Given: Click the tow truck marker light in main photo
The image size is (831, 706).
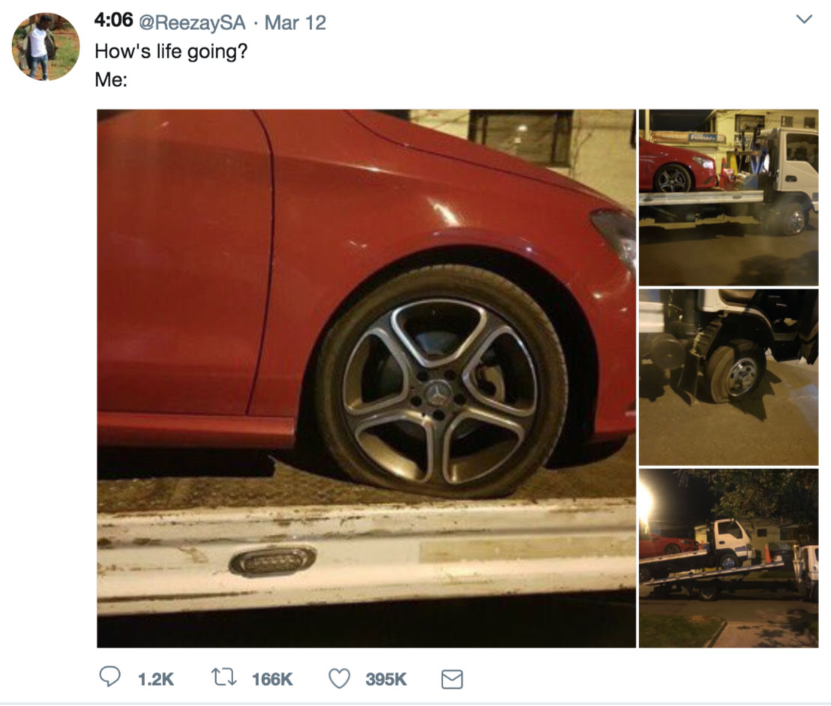Looking at the screenshot, I should 271,560.
